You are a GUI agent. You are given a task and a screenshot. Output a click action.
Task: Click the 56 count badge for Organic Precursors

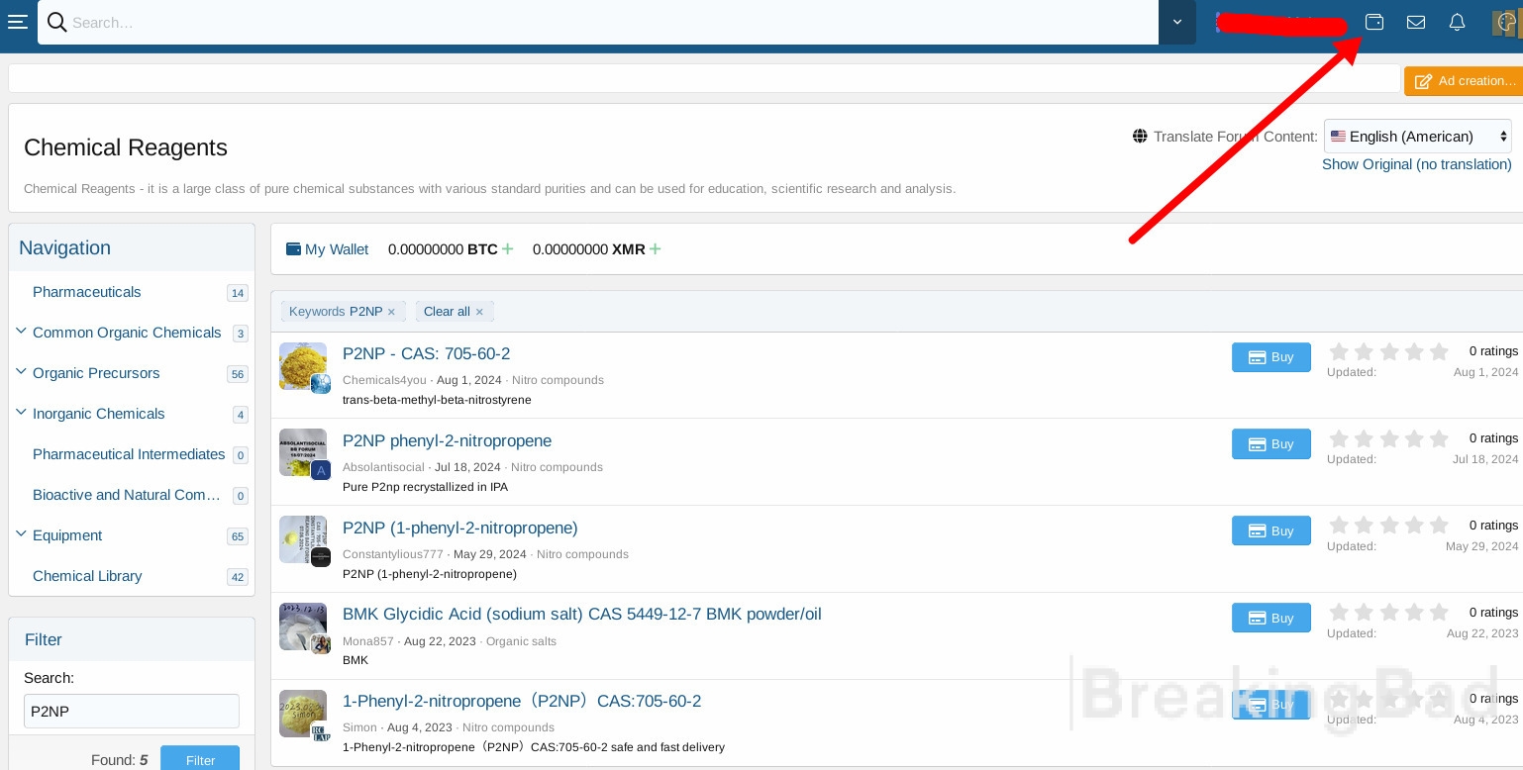tap(237, 374)
